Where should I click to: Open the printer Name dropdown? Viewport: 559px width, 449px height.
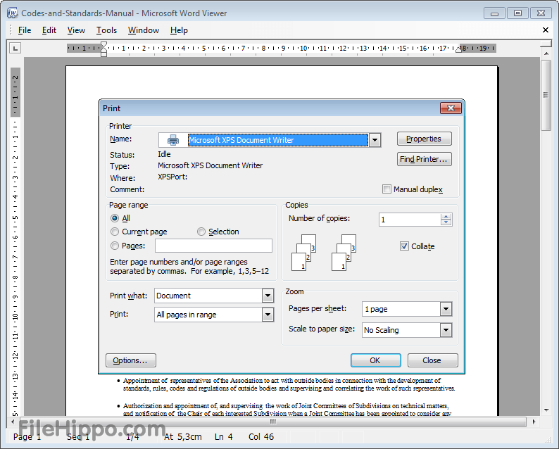coord(375,140)
